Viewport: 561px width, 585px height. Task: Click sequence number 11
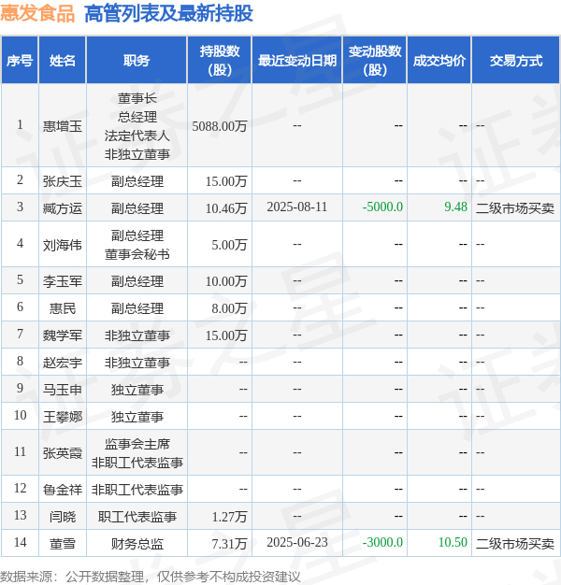pos(21,451)
